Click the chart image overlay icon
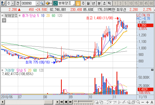 tap(133, 102)
